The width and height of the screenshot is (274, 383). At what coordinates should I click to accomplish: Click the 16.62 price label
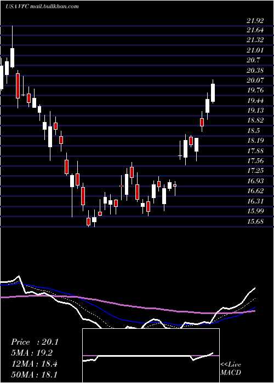[255, 191]
